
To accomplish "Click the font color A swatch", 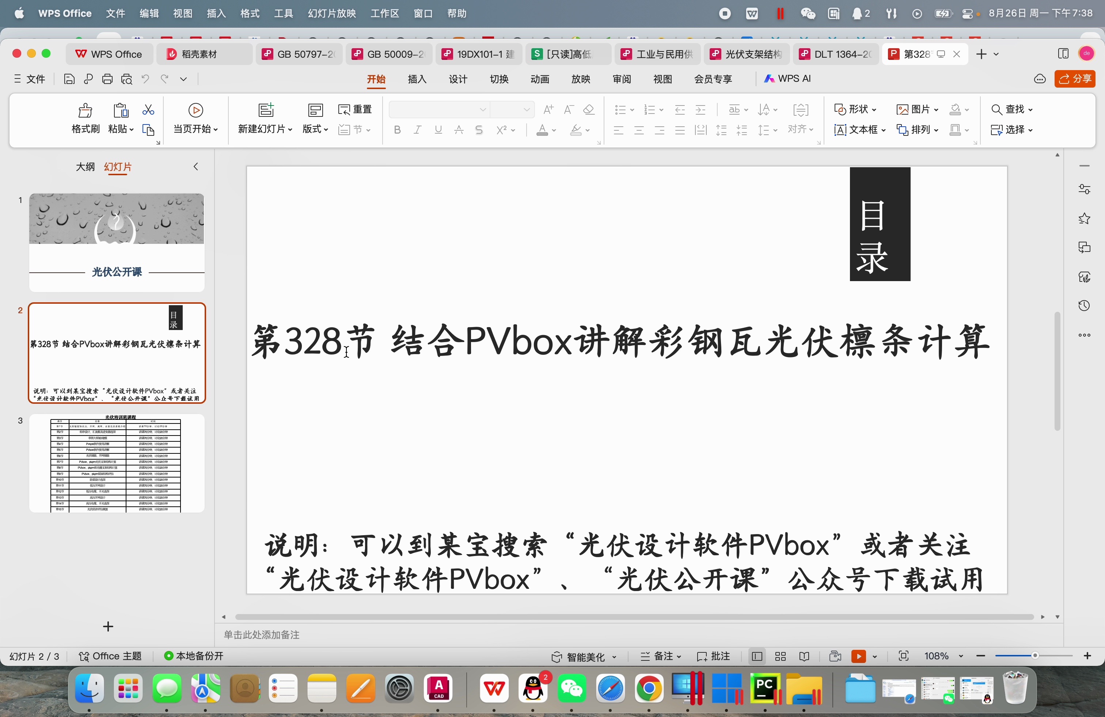I will coord(542,130).
